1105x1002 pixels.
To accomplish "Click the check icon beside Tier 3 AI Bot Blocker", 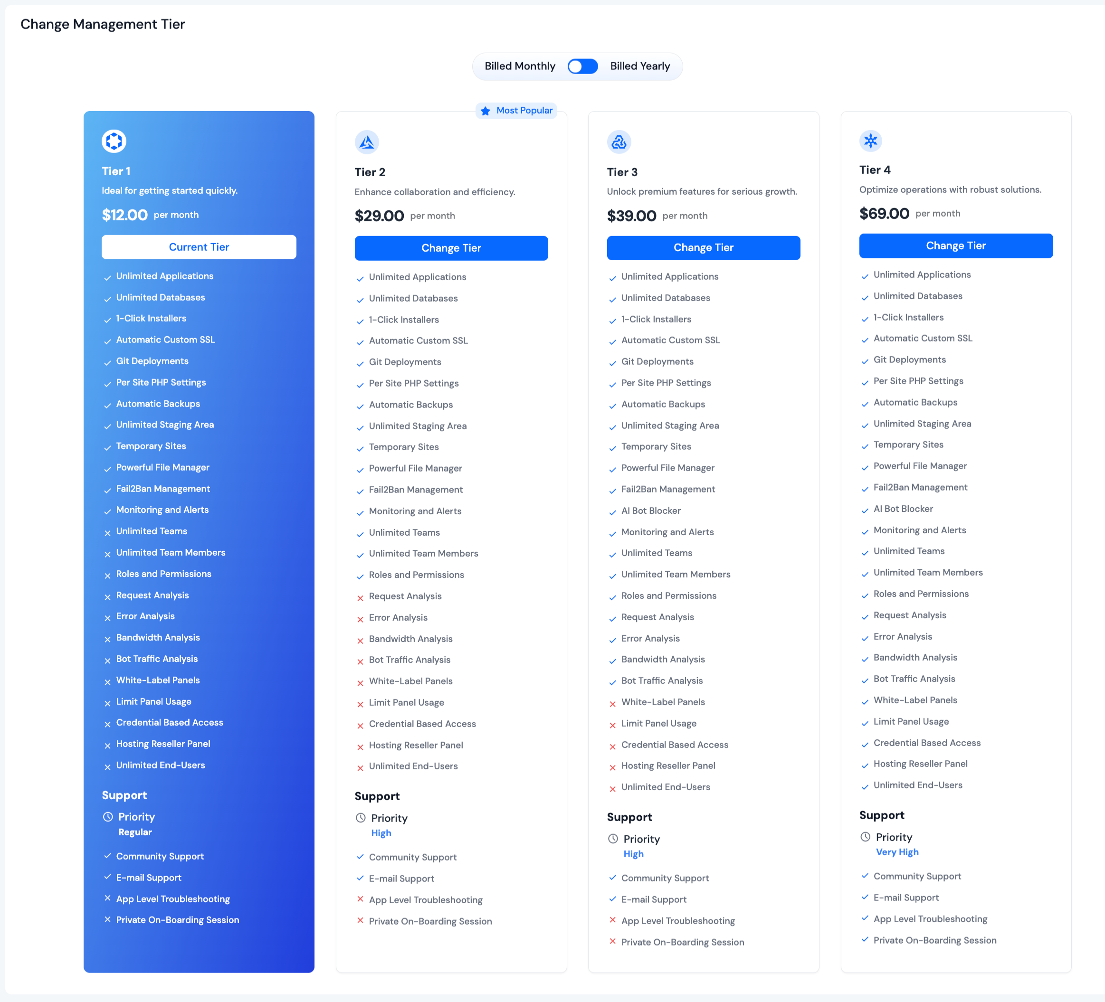I will (612, 512).
